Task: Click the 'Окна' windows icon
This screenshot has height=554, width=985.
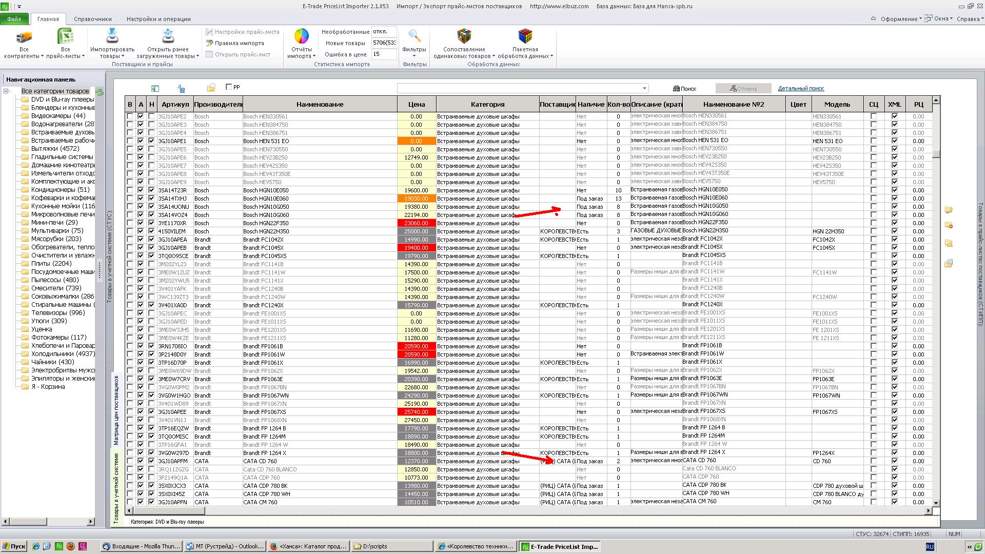Action: (928, 18)
